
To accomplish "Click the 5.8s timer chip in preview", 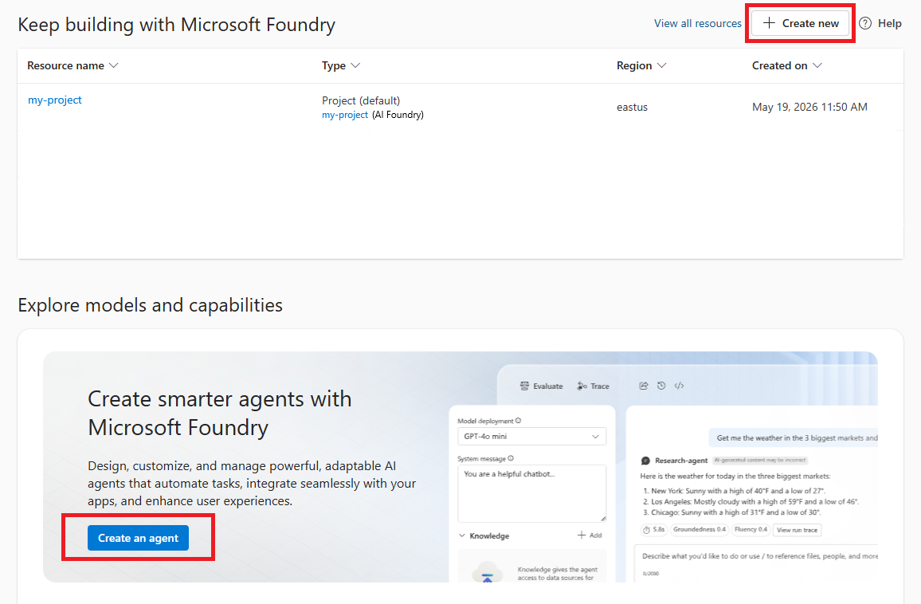I will tap(654, 529).
